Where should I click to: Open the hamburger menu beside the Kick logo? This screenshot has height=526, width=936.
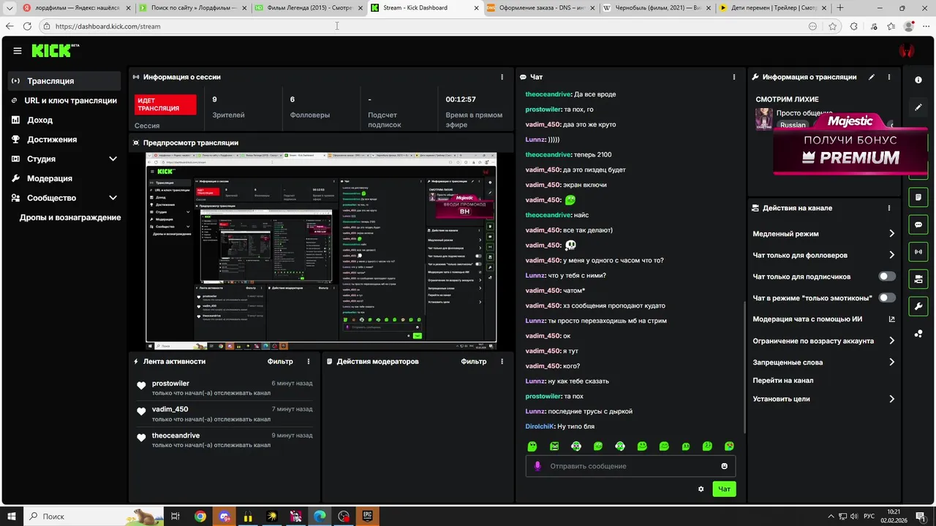coord(18,51)
